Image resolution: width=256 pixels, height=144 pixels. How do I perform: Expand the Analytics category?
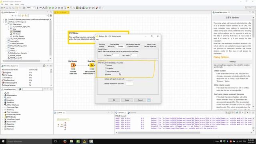click(x=3, y=100)
